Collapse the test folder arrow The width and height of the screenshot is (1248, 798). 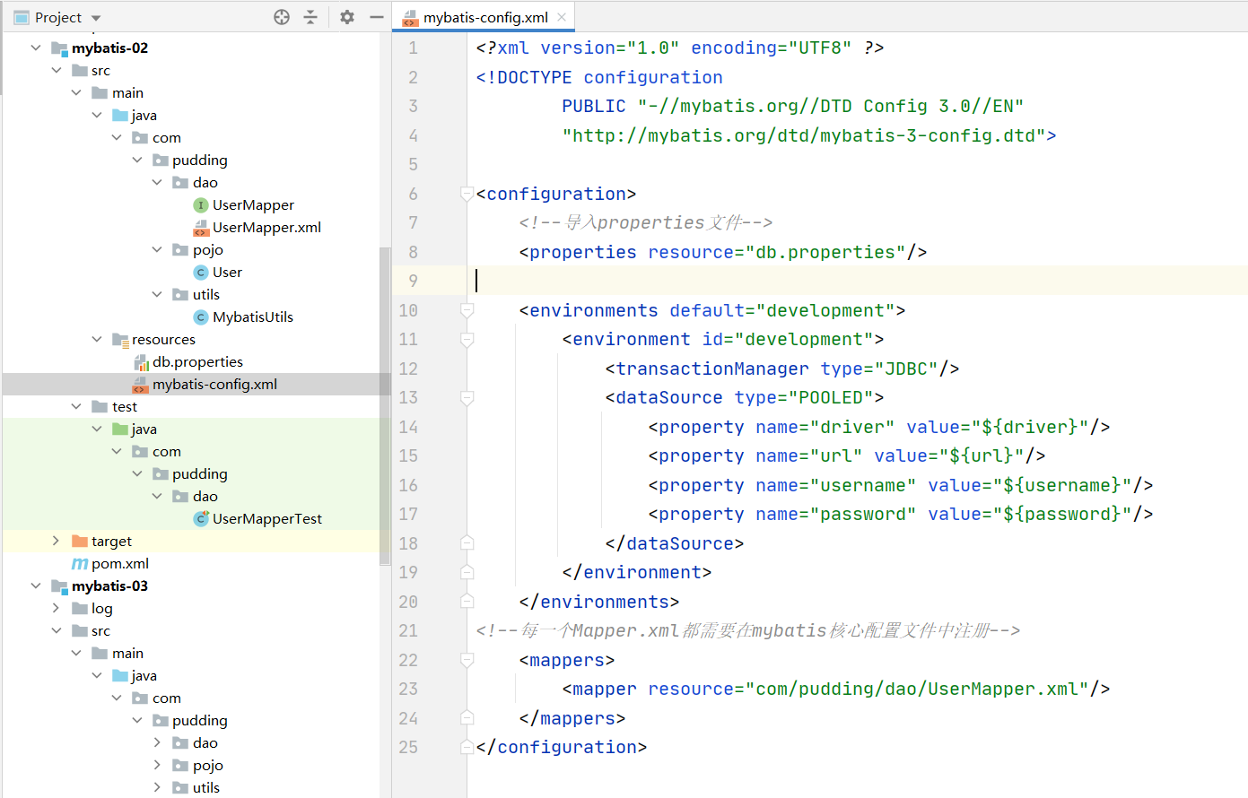pos(76,406)
